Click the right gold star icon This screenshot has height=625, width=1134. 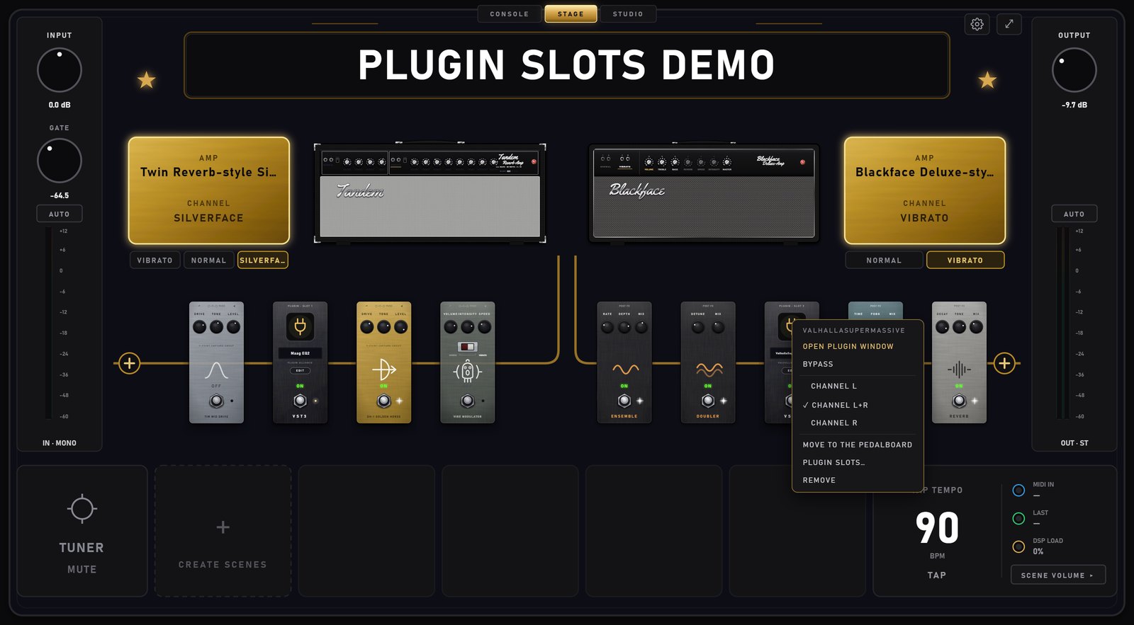(x=987, y=80)
